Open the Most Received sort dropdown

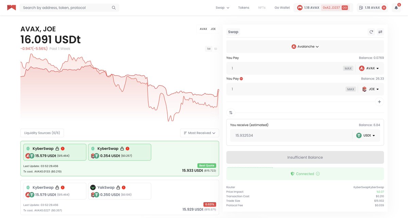[200, 133]
